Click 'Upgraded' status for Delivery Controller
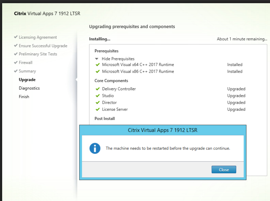Viewport: 270px width, 201px height. click(236, 89)
